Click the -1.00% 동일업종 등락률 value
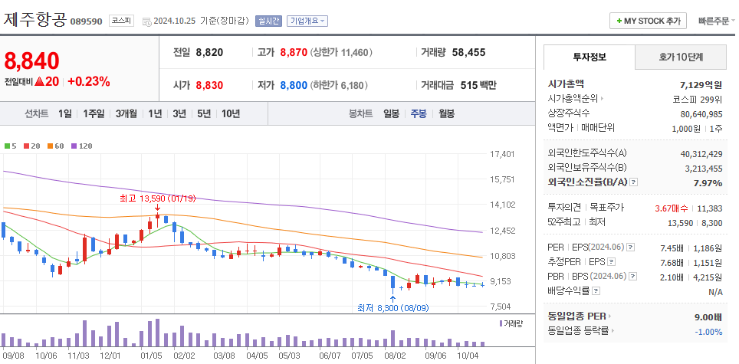 click(708, 332)
